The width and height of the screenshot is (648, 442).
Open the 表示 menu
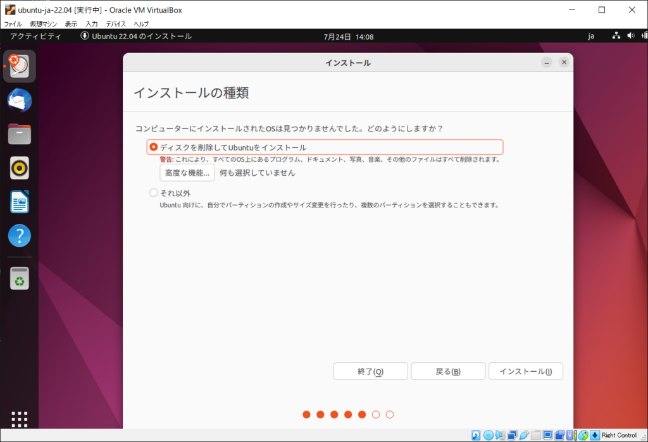(71, 24)
